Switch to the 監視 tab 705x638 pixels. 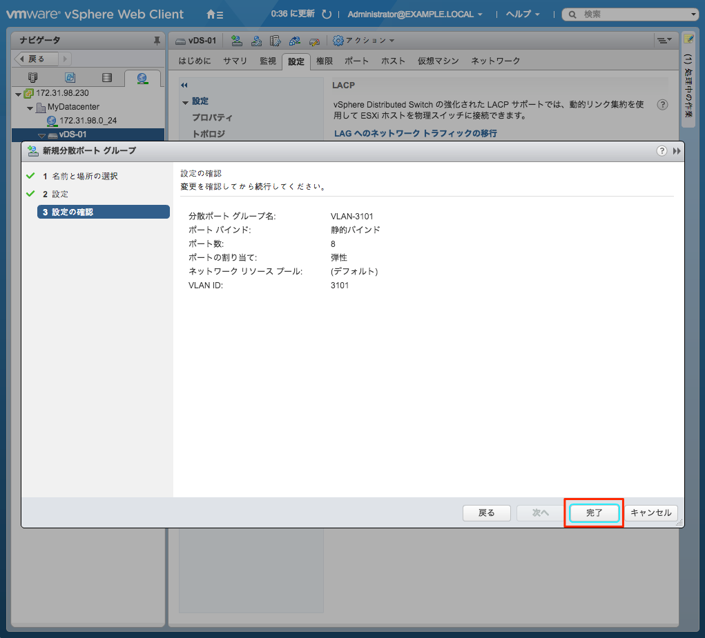pos(267,61)
